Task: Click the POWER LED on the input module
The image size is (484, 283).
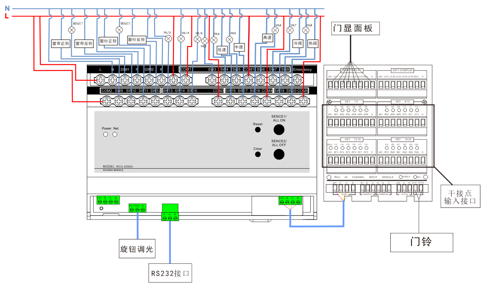Action: coord(401,177)
